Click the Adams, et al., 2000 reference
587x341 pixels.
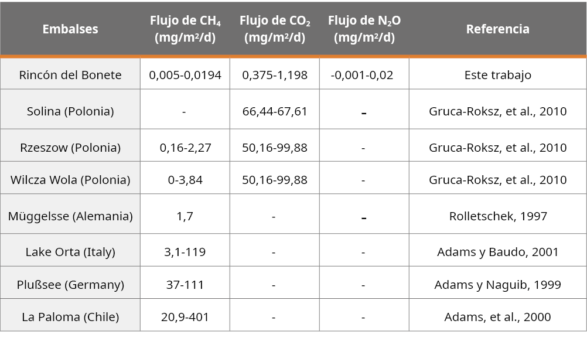tap(497, 317)
